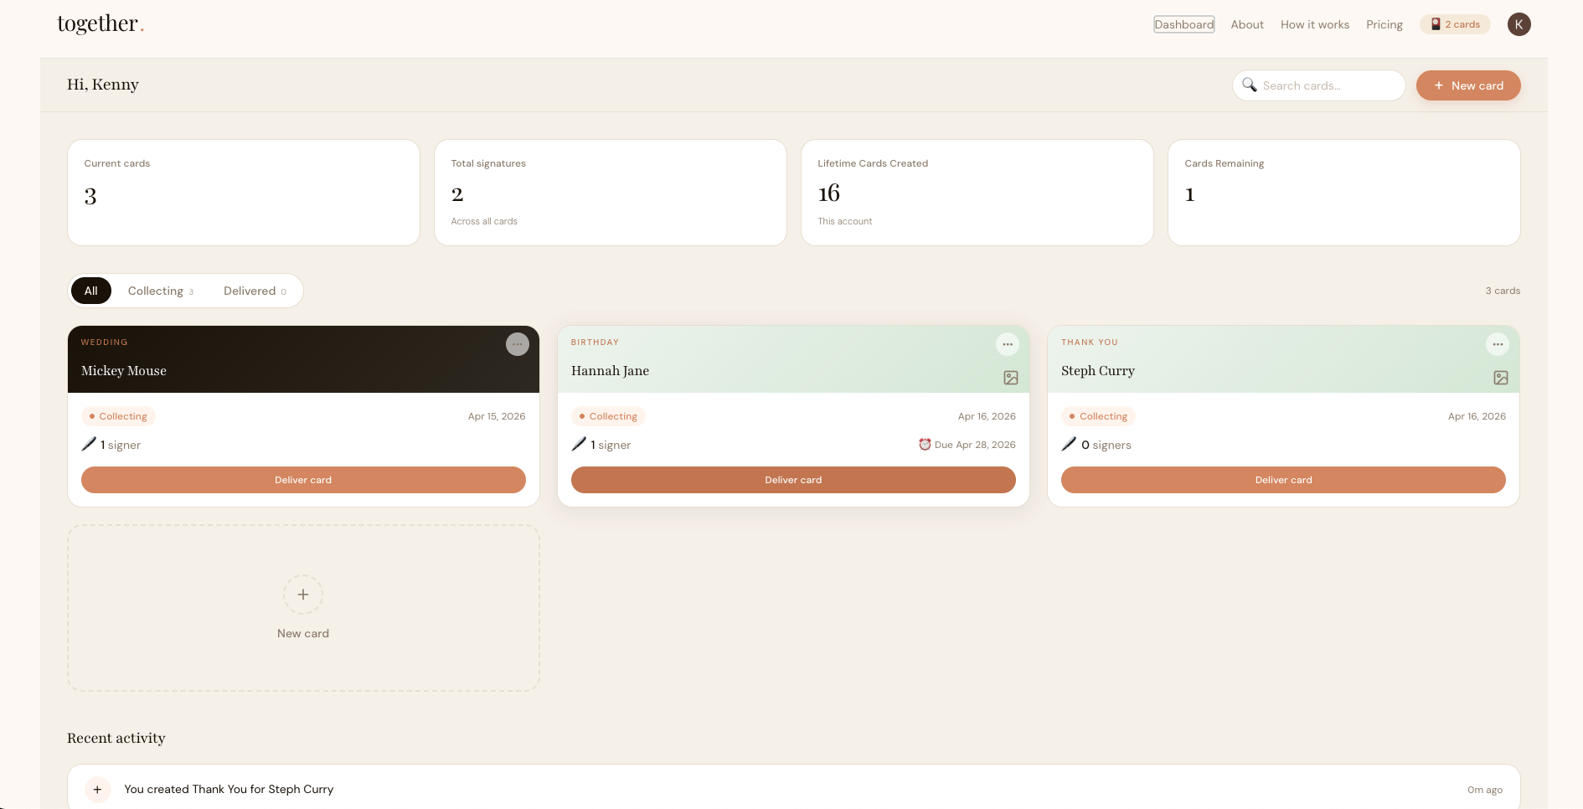This screenshot has height=809, width=1583.
Task: Click "You created Thank You for Steph Curry"
Action: [x=229, y=789]
